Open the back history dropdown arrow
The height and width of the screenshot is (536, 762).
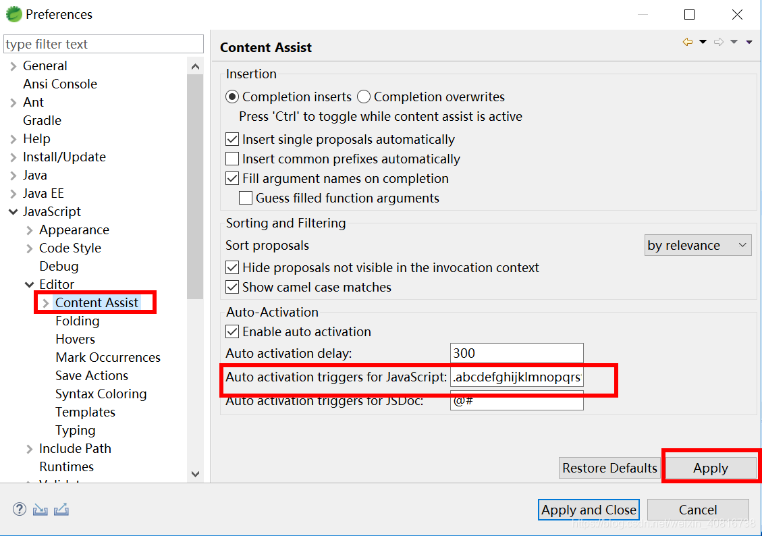pos(703,42)
